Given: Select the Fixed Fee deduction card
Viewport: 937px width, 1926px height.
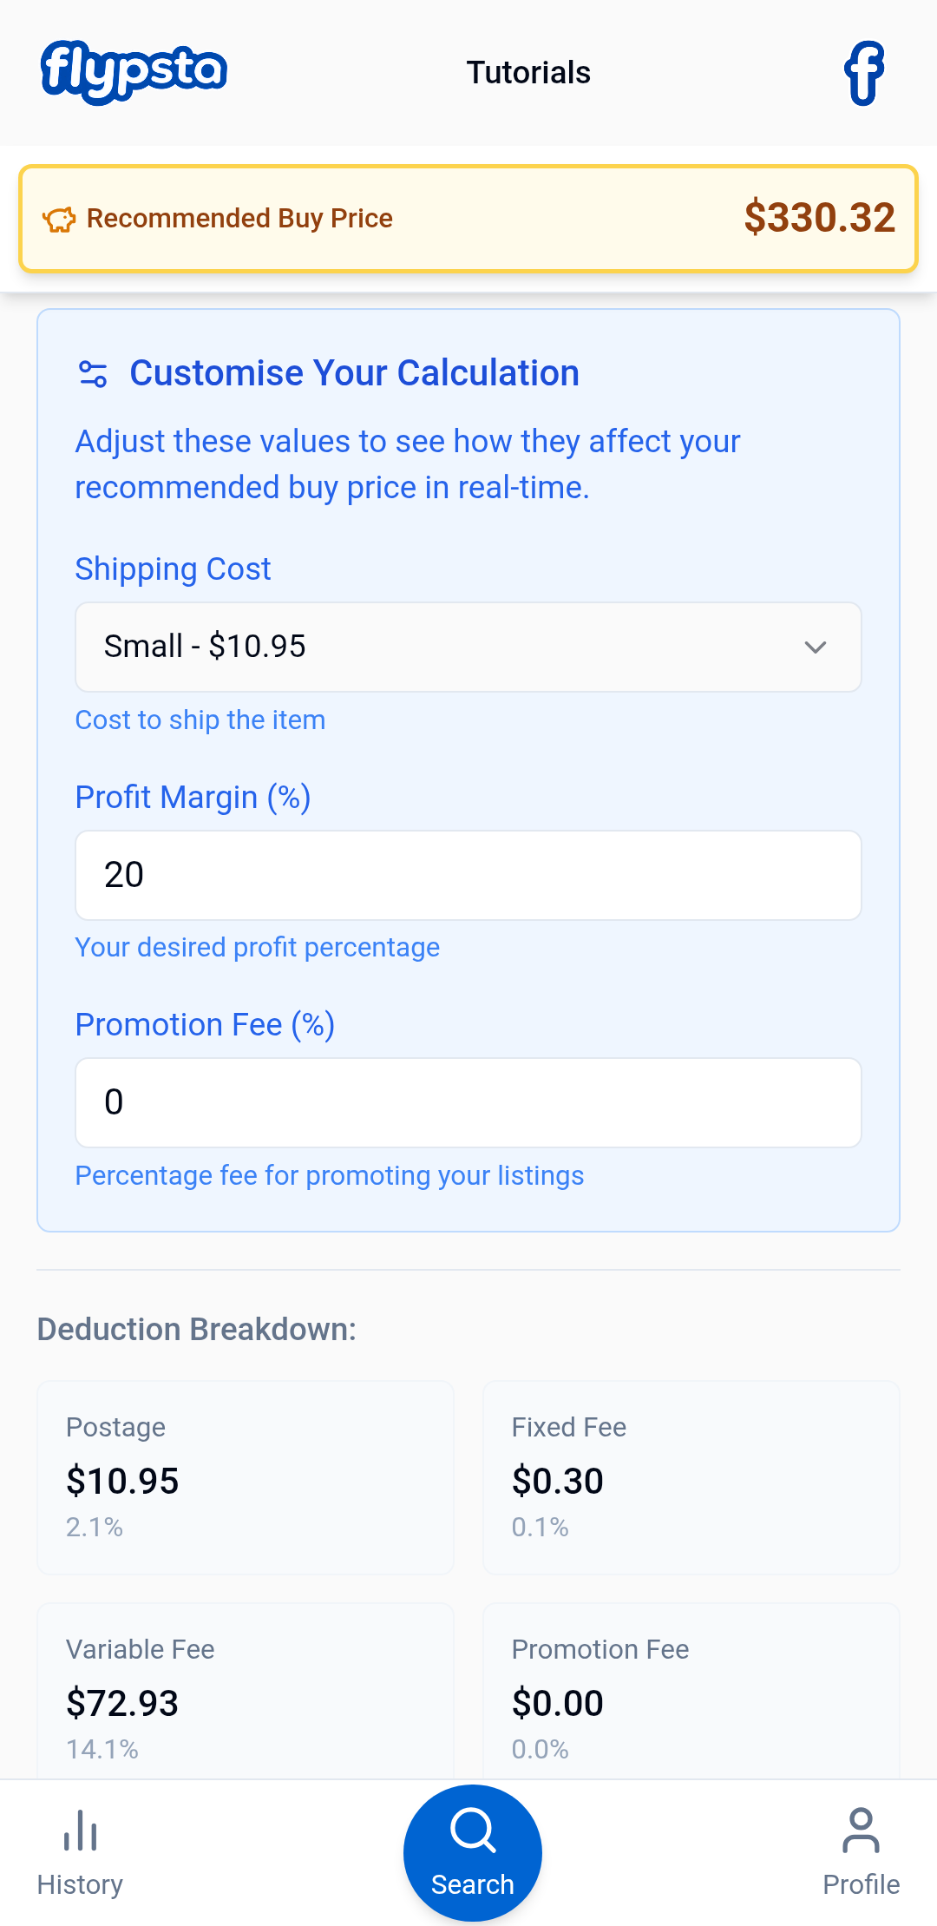Looking at the screenshot, I should click(x=691, y=1477).
